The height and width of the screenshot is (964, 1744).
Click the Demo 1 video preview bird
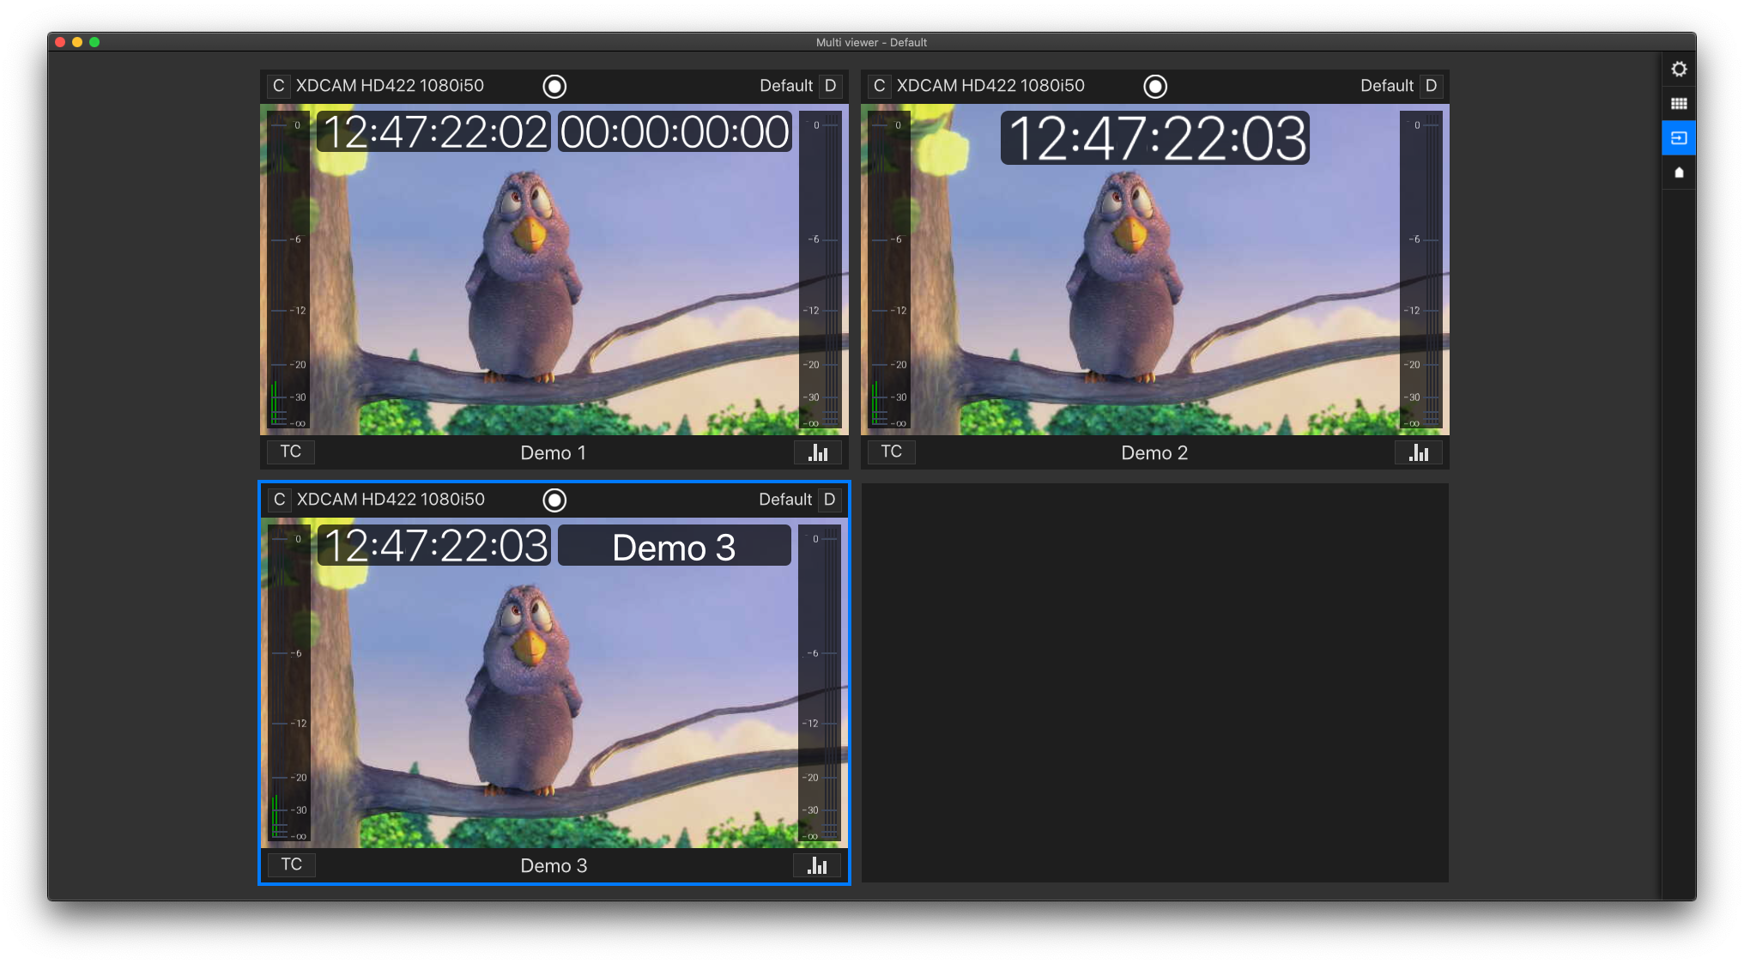[524, 275]
